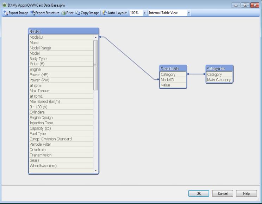The height and width of the screenshot is (204, 262).
Task: Select Category field in Categories table
Action: [x=219, y=74]
